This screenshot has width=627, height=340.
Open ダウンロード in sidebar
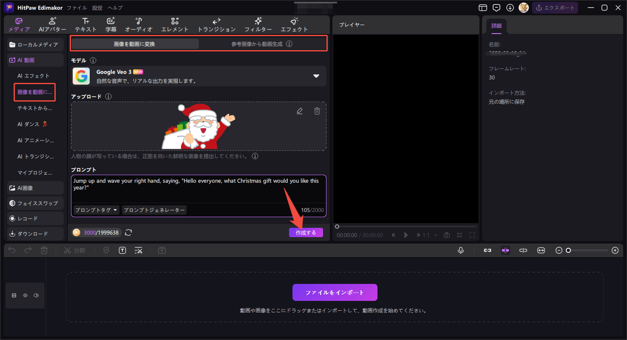36,234
